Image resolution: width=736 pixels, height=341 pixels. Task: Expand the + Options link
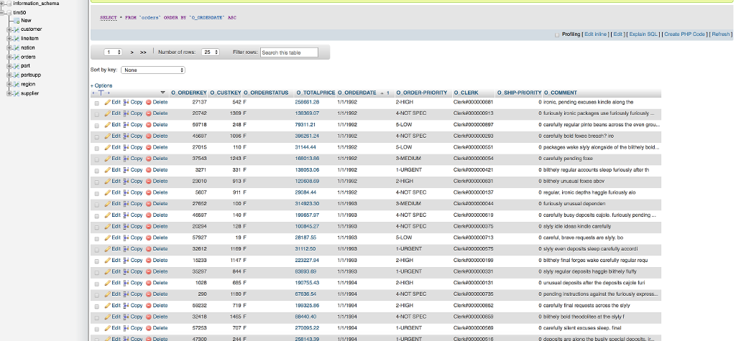101,86
